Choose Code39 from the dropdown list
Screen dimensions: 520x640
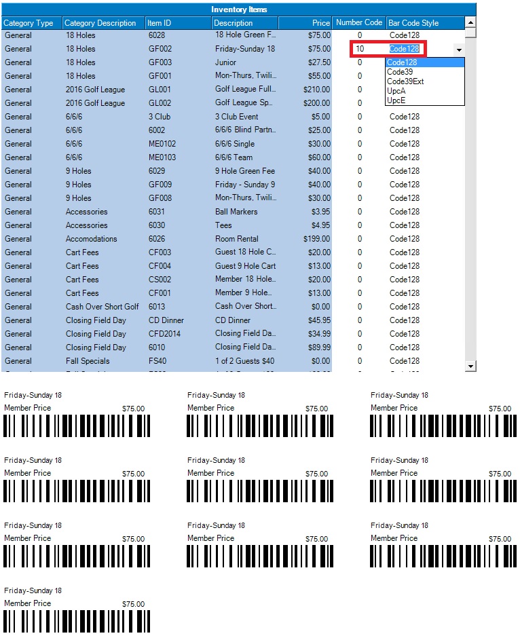[401, 72]
